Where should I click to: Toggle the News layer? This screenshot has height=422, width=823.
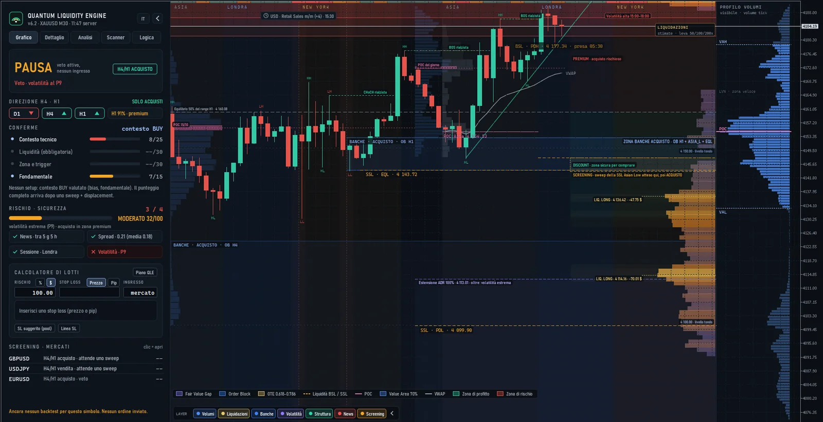346,414
